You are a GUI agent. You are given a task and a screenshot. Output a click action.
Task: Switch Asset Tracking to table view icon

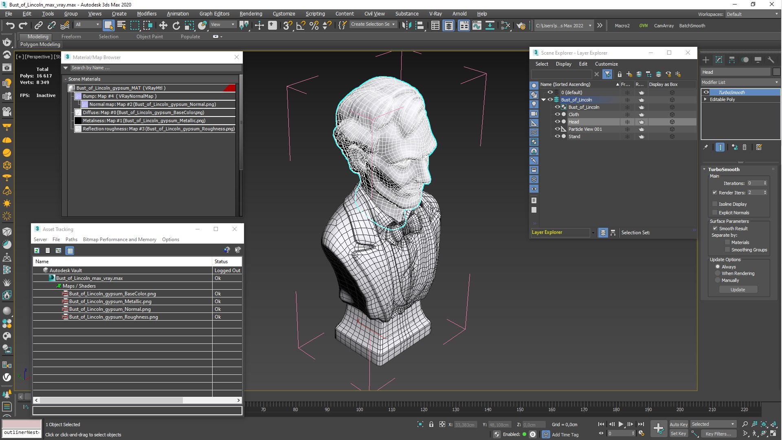coord(70,251)
